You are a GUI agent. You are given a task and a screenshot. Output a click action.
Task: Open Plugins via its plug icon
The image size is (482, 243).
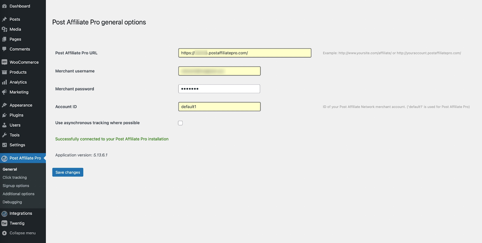(x=4, y=115)
